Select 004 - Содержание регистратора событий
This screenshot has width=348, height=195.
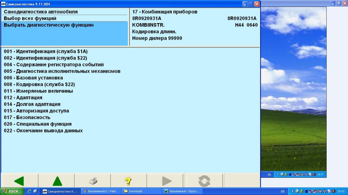(54, 65)
